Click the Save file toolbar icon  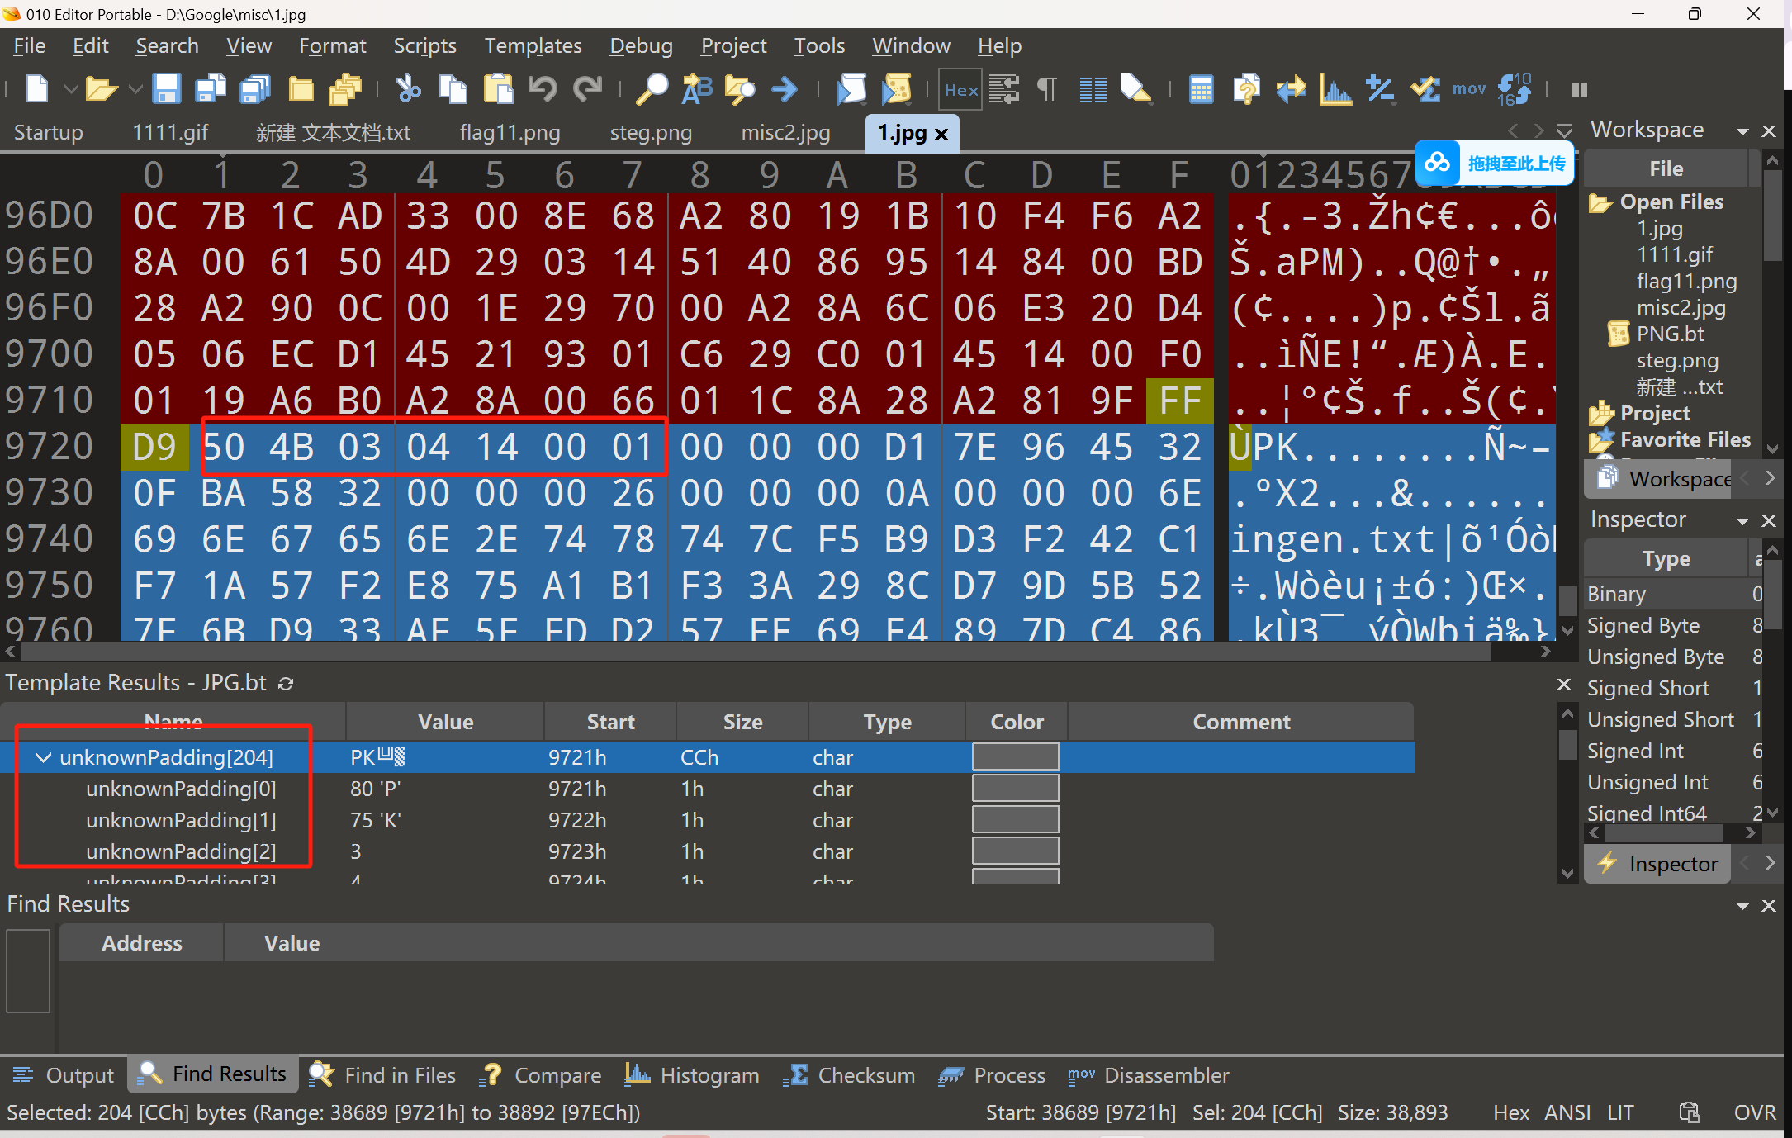[x=166, y=89]
